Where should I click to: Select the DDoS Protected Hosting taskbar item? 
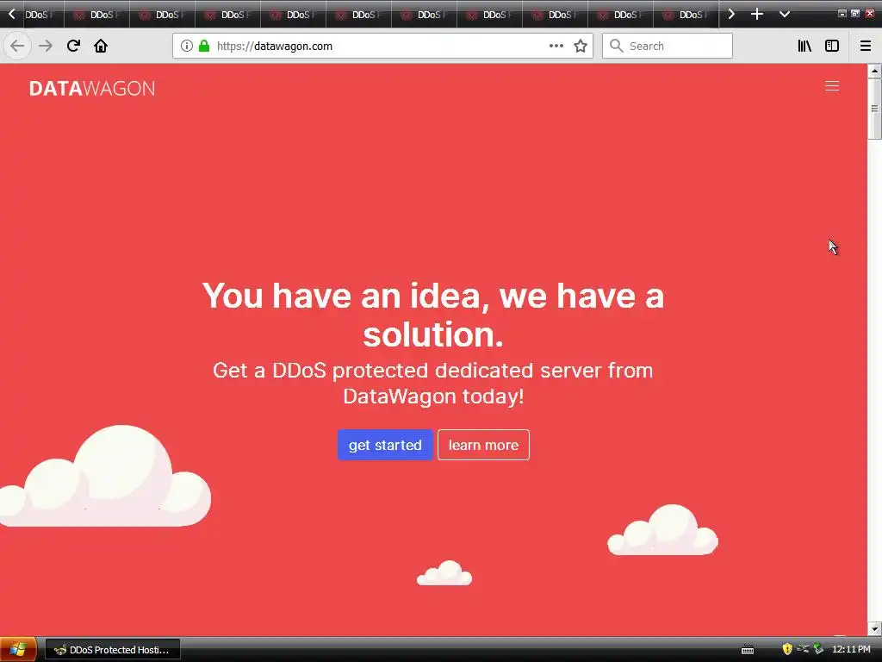pyautogui.click(x=113, y=650)
